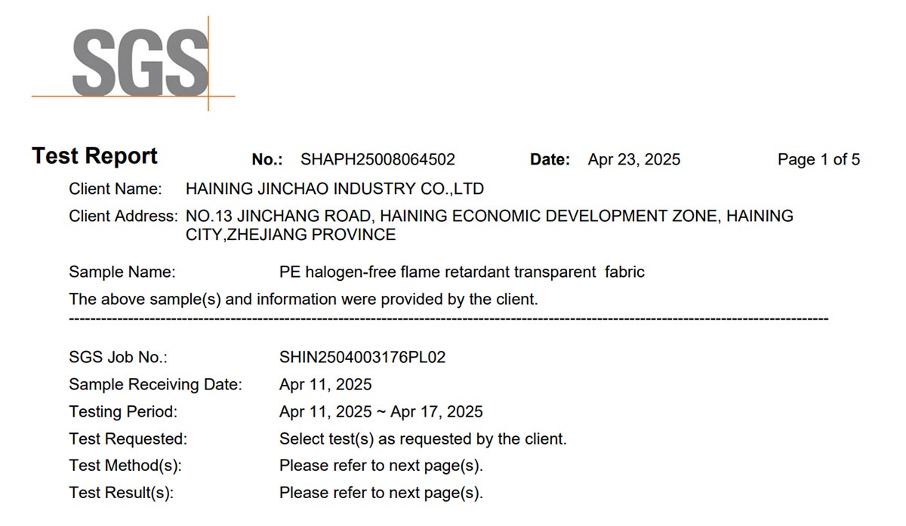The width and height of the screenshot is (906, 526).
Task: Click the ZHEJIANG PROVINCE address line
Action: [291, 235]
